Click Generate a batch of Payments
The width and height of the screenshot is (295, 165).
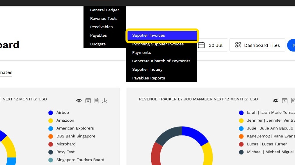click(161, 61)
